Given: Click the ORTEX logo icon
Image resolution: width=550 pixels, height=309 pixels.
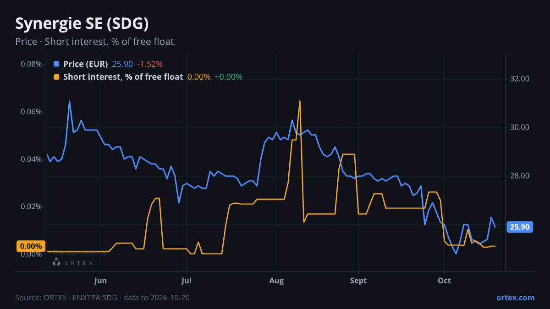Looking at the screenshot, I should [57, 262].
